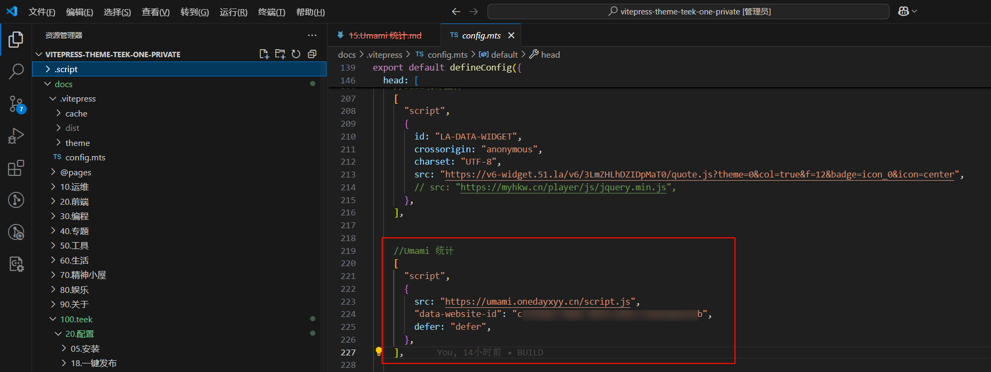Expand the 60.生活 folder

coord(179,260)
